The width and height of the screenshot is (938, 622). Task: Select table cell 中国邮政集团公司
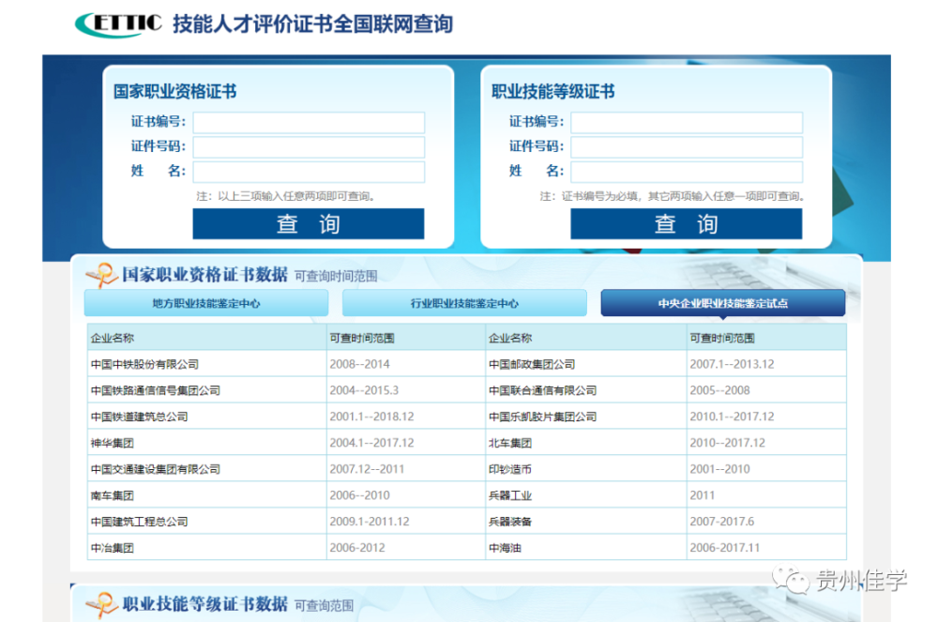click(x=586, y=364)
